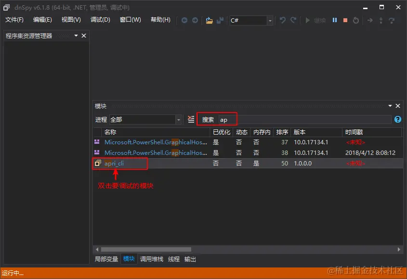This screenshot has height=279, width=407.
Task: Click the timestamp 2018/4/12 8:08:12
Action: [x=370, y=152]
